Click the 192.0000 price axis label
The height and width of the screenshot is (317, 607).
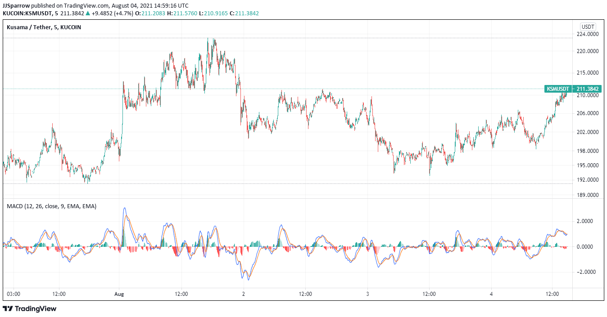coord(588,180)
